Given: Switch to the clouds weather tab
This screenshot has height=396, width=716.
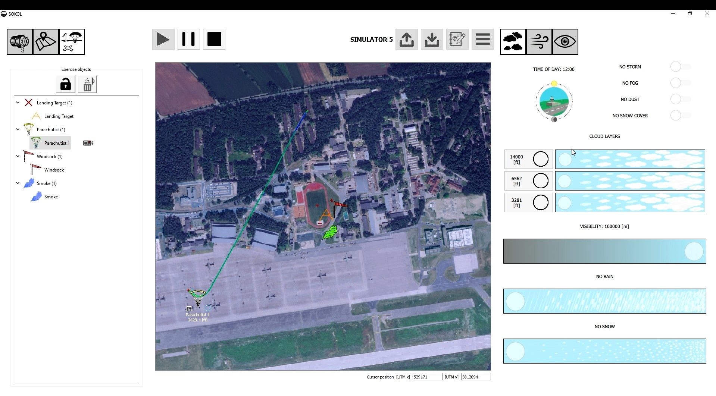Looking at the screenshot, I should point(513,41).
